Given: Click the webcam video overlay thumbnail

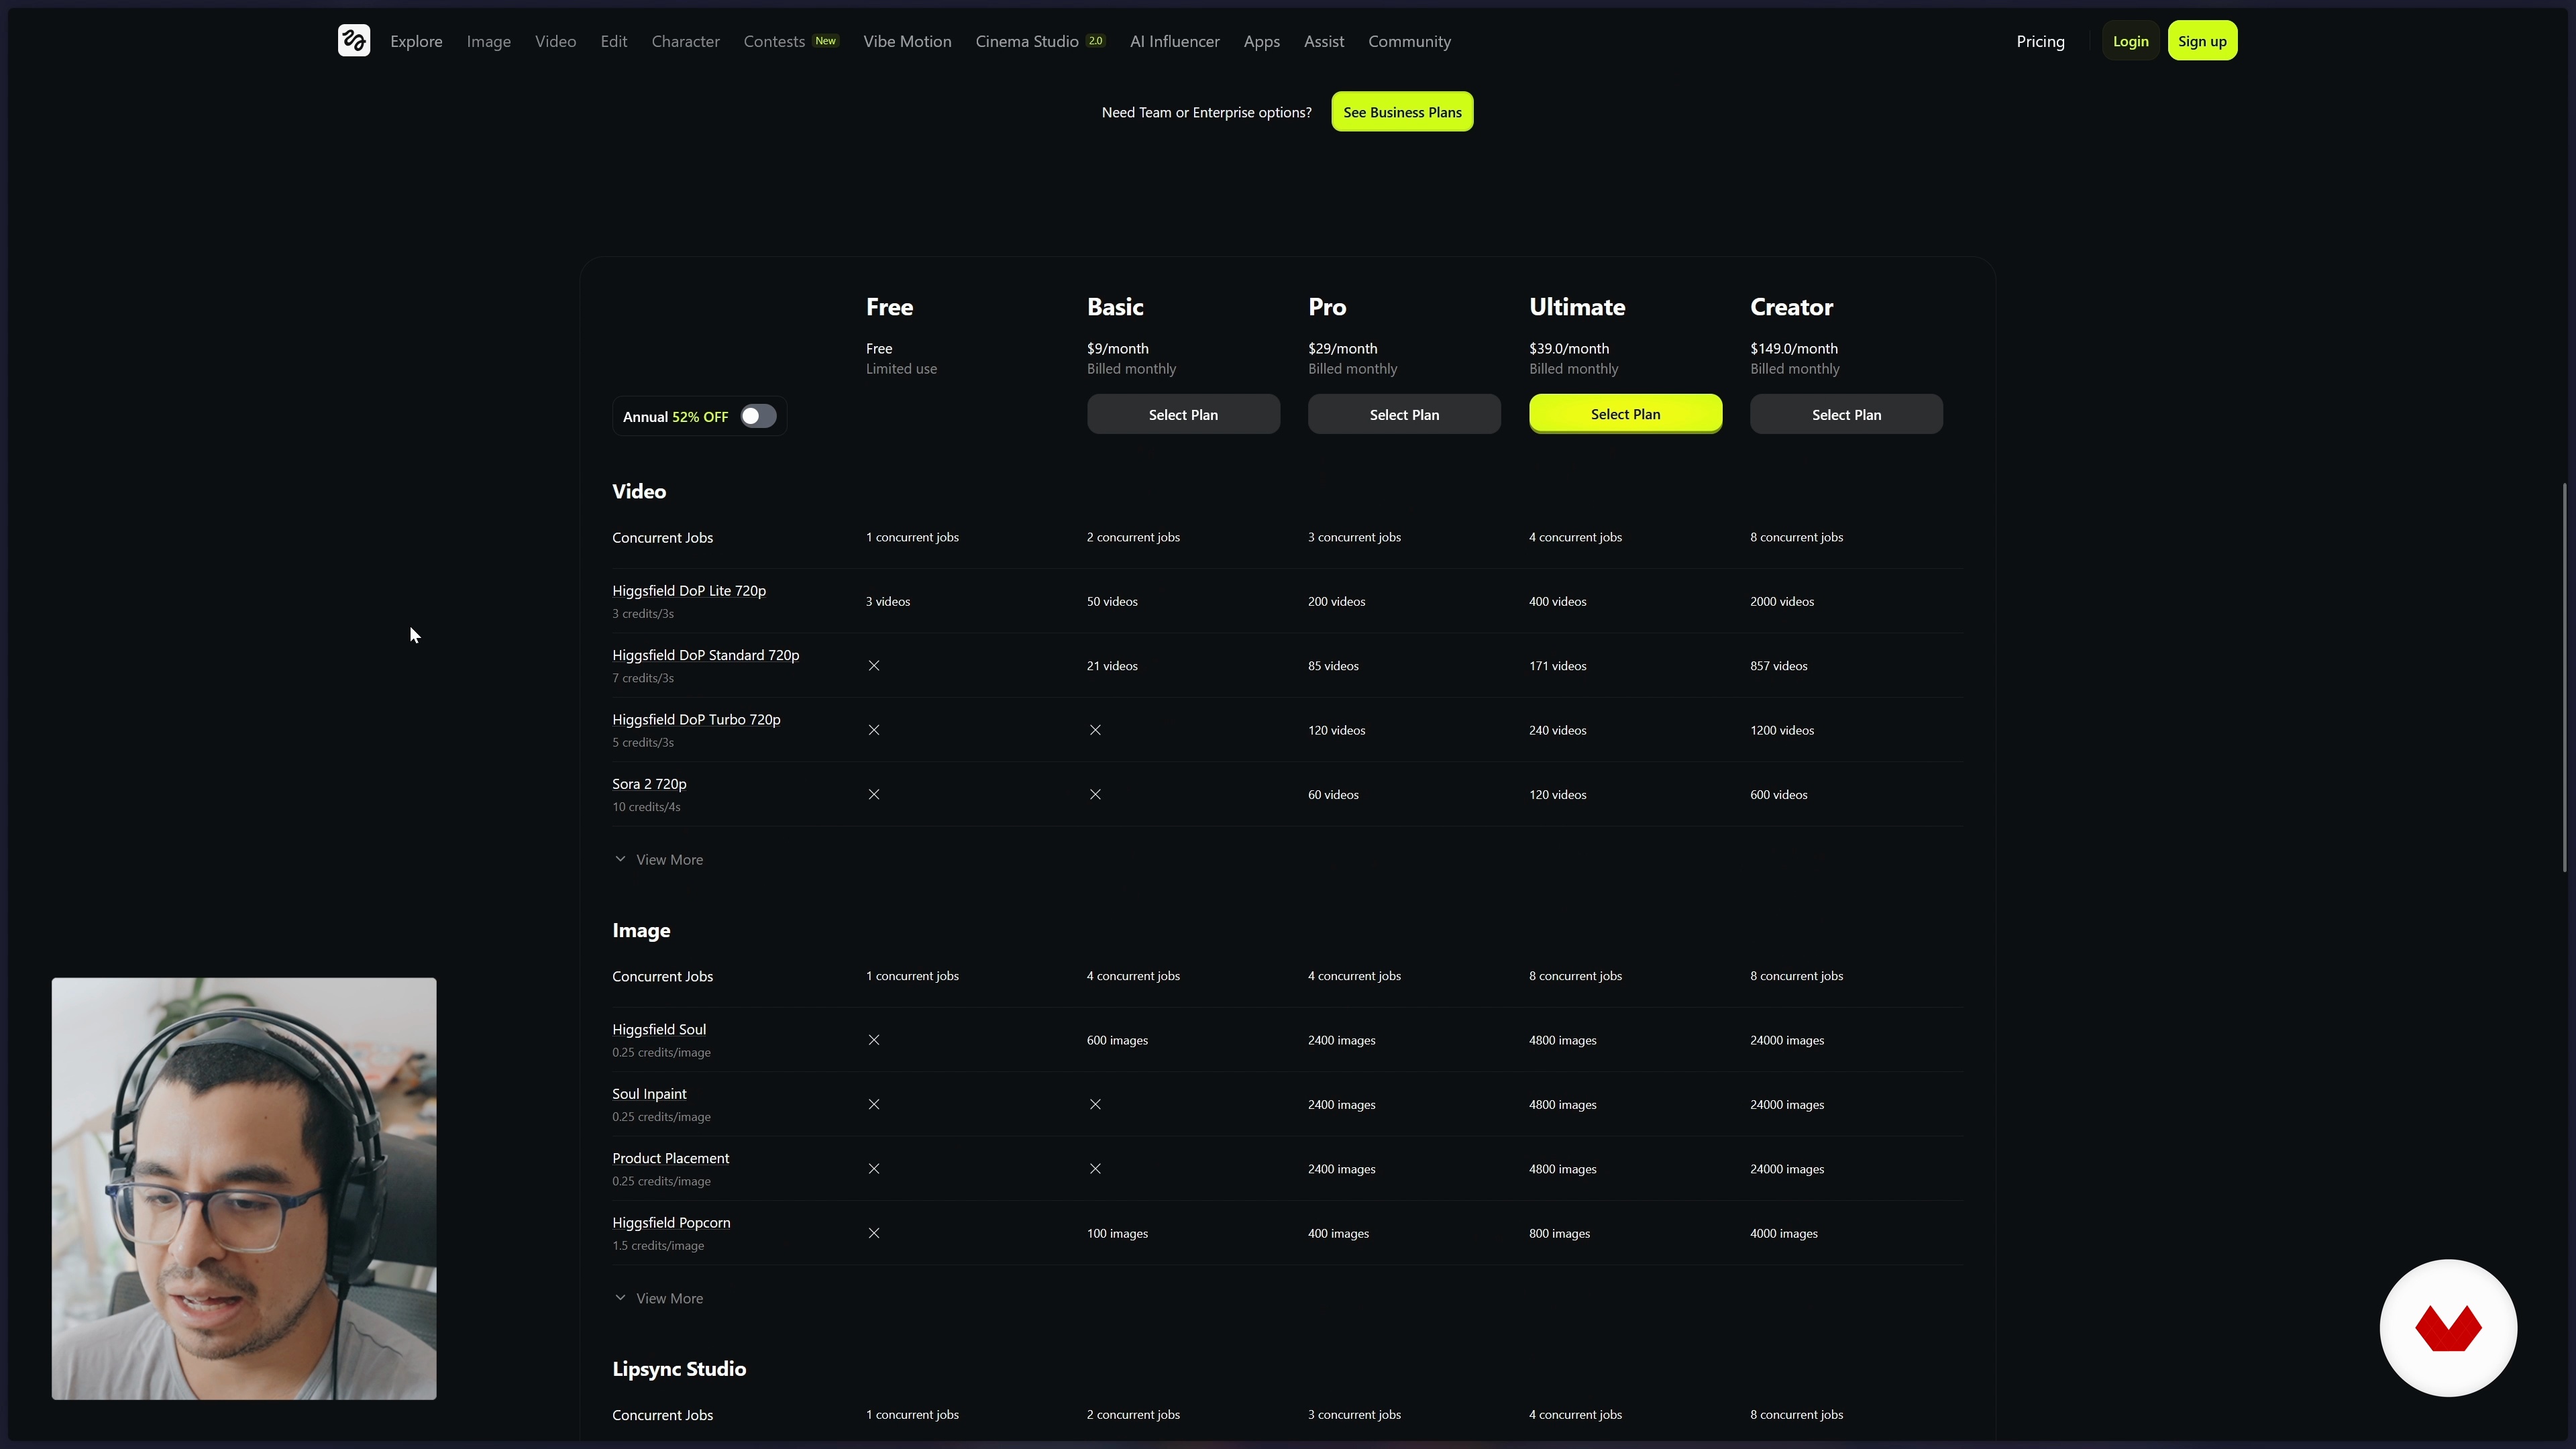Looking at the screenshot, I should 244,1189.
